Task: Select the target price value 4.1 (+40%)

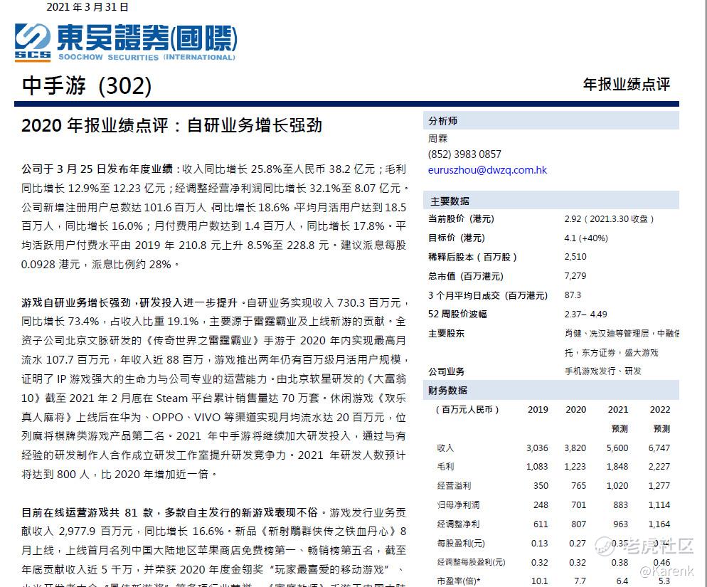Action: (585, 238)
